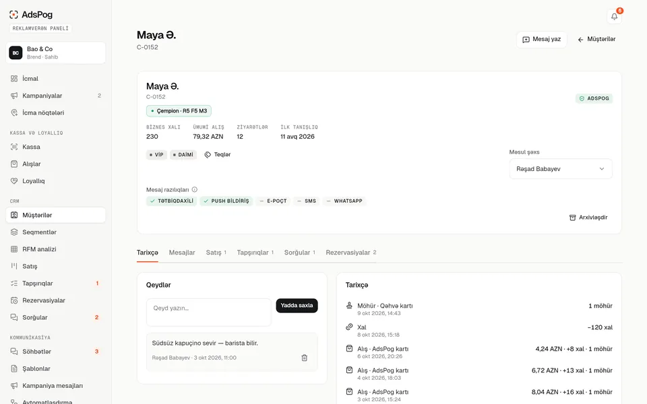647x404 pixels.
Task: Open Kampaniya mesajları
Action: (x=56, y=386)
